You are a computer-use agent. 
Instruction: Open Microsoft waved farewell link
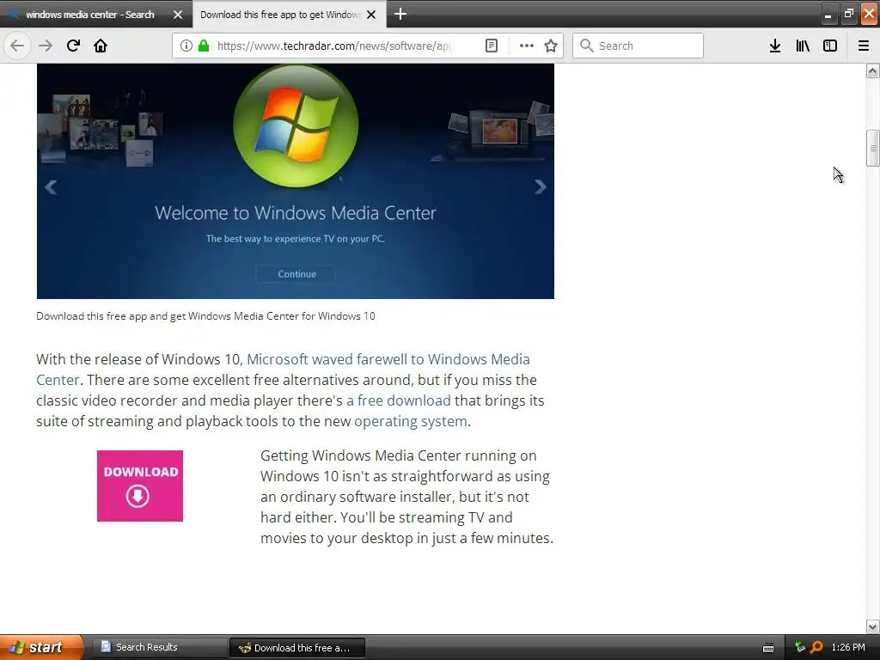pyautogui.click(x=388, y=359)
